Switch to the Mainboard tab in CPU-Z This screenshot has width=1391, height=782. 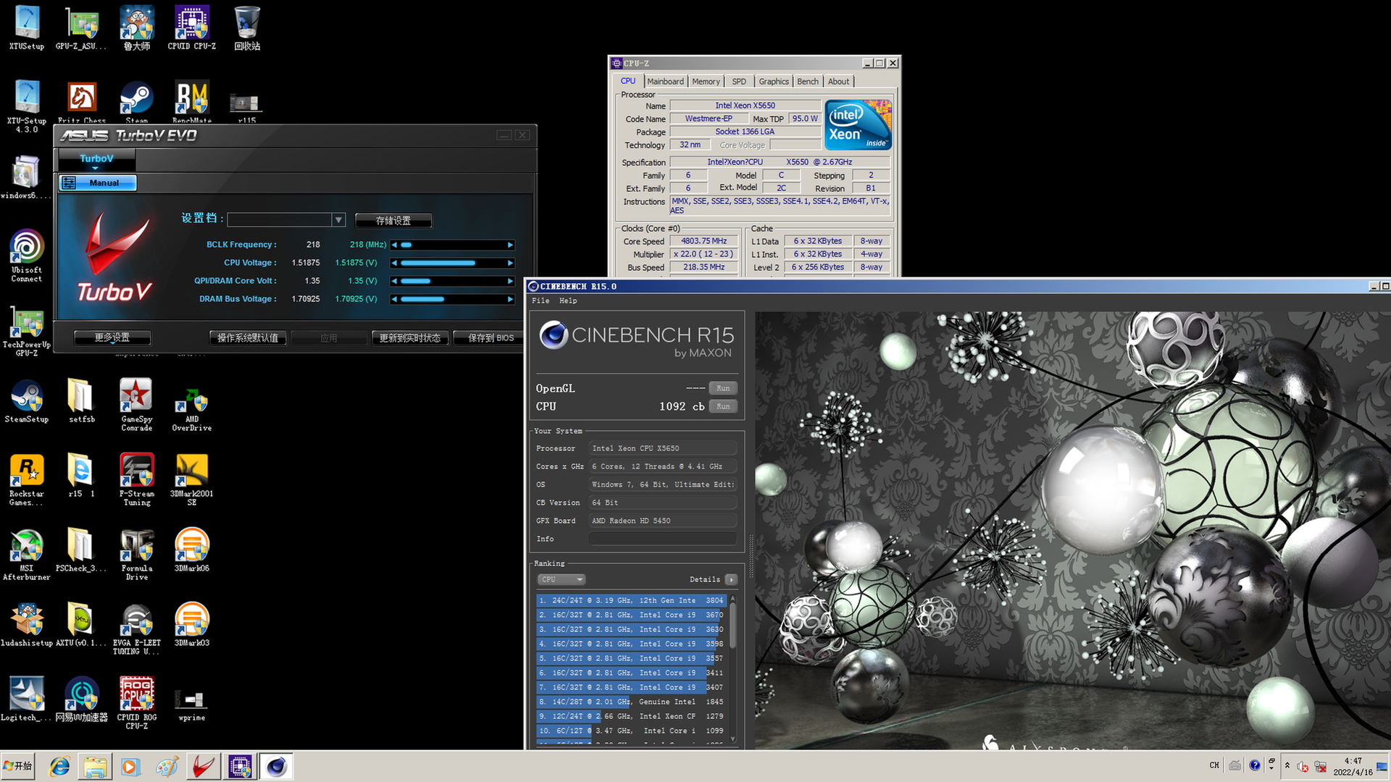(665, 81)
